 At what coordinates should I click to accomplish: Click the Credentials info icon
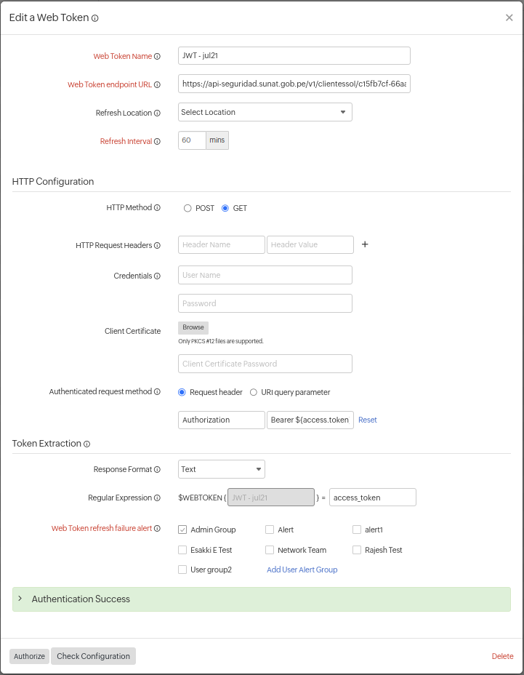pyautogui.click(x=156, y=276)
